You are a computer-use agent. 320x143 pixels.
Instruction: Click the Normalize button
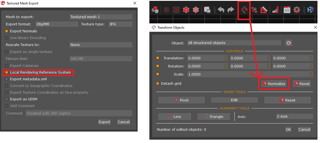pos(274,84)
